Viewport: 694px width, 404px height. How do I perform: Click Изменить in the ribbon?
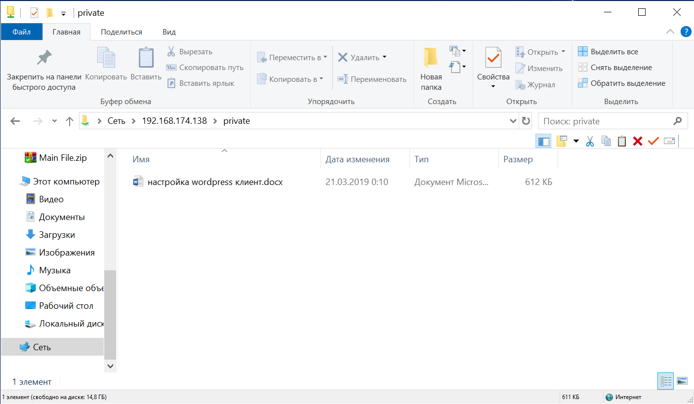tap(539, 69)
